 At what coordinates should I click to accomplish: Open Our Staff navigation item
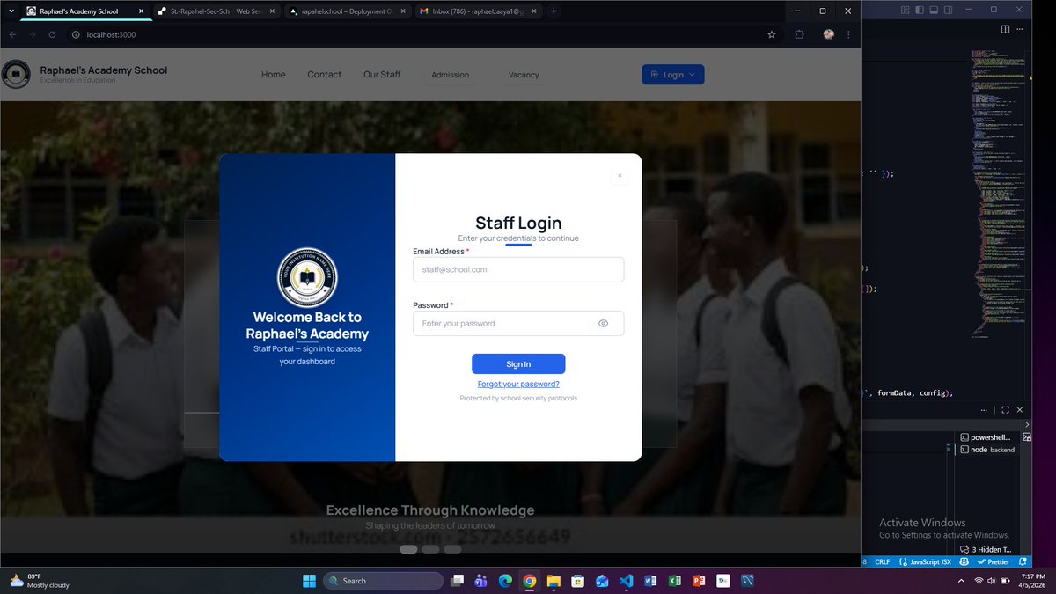382,75
